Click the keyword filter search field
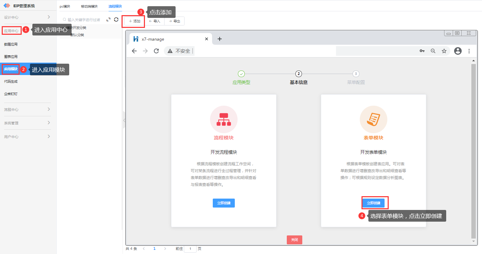 [84, 20]
